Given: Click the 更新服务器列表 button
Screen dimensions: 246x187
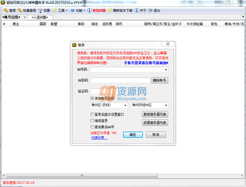Looking at the screenshot, I should [x=155, y=114].
